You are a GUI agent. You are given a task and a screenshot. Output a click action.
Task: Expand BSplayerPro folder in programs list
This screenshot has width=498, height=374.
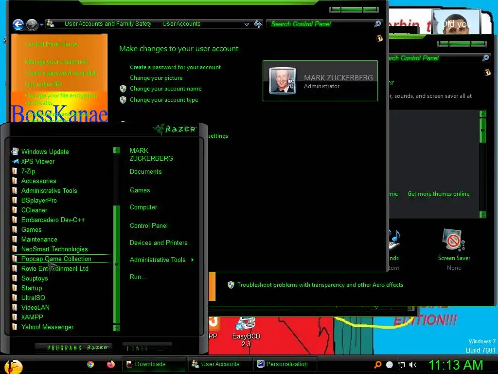coord(39,200)
